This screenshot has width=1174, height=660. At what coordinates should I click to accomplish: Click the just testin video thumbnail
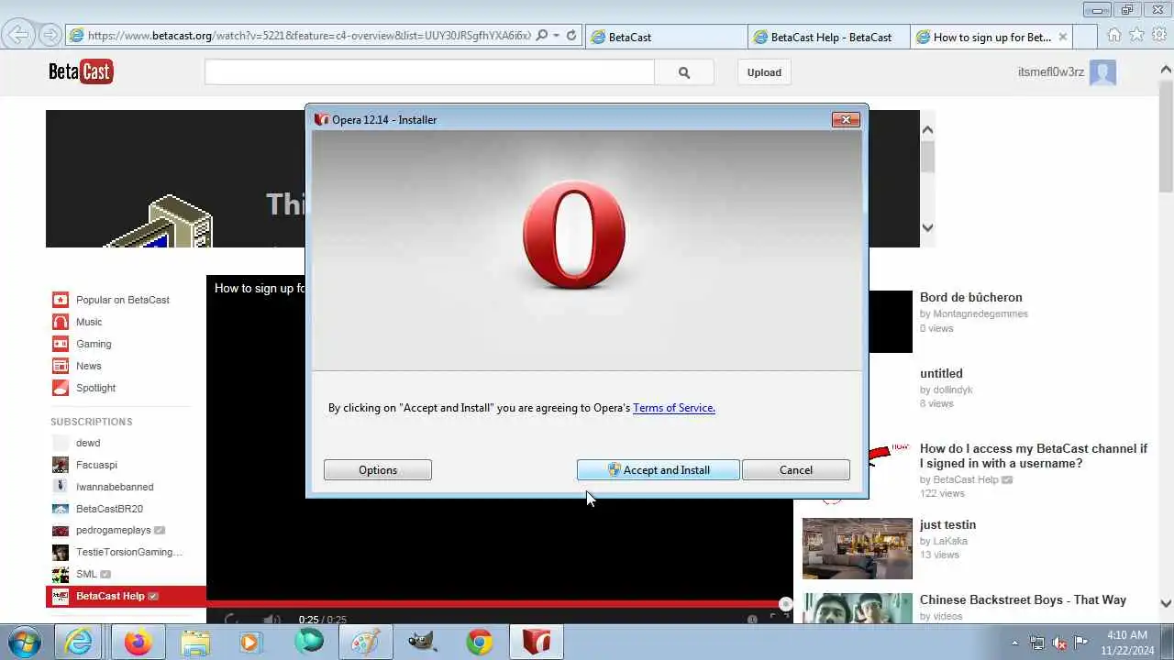857,548
